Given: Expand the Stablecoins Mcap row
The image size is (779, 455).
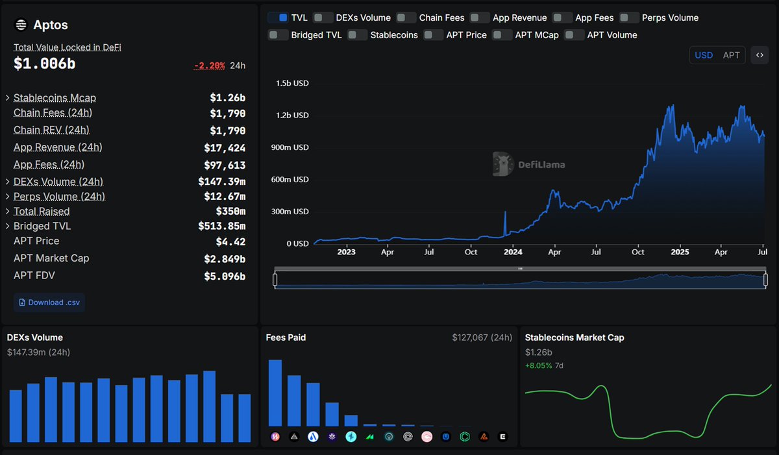Looking at the screenshot, I should click(x=7, y=97).
